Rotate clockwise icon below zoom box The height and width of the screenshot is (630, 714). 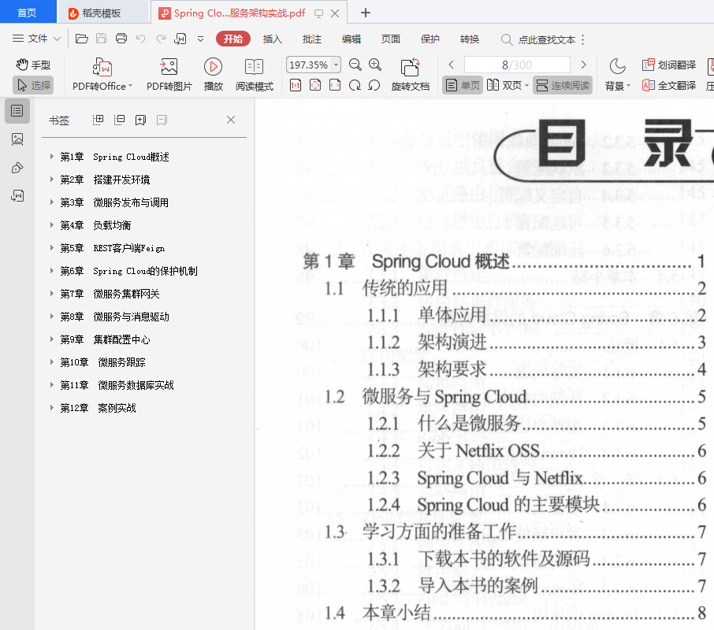355,85
